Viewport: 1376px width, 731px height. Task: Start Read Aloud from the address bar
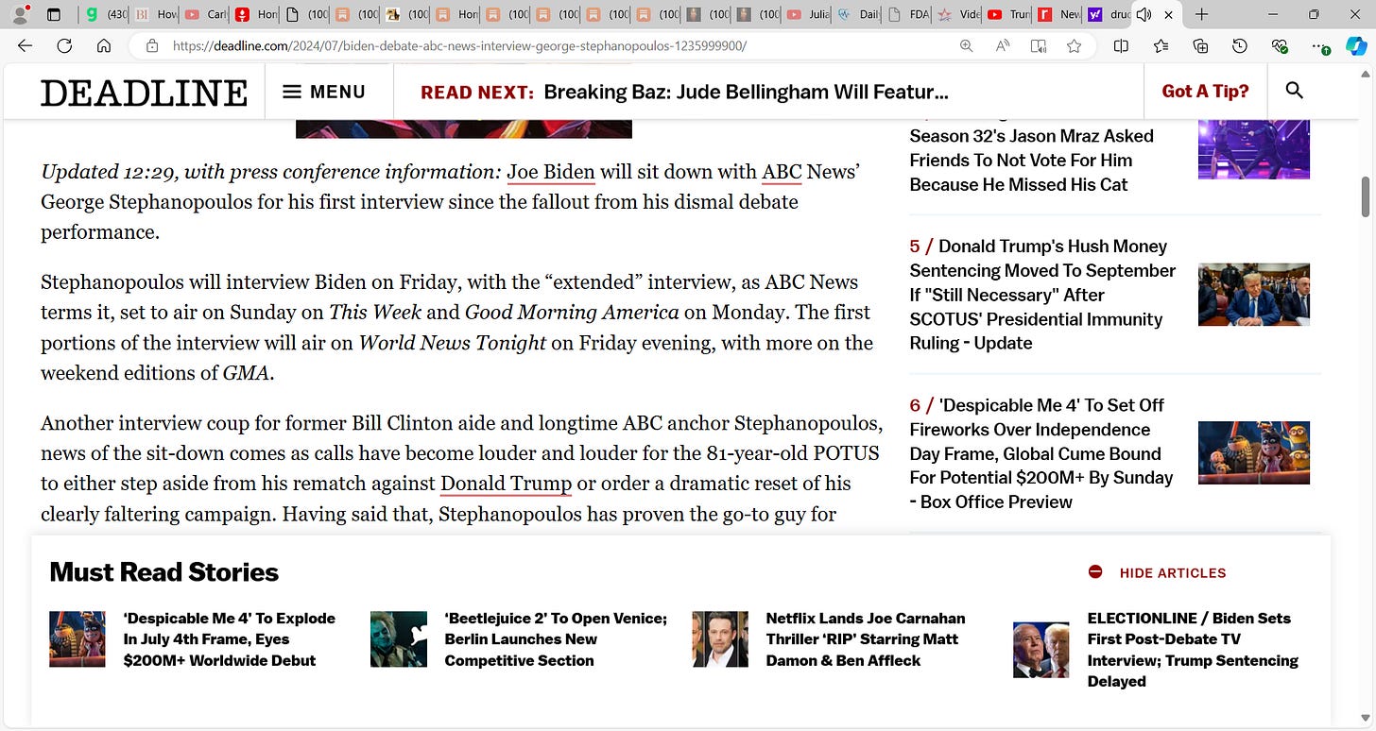(x=1003, y=45)
